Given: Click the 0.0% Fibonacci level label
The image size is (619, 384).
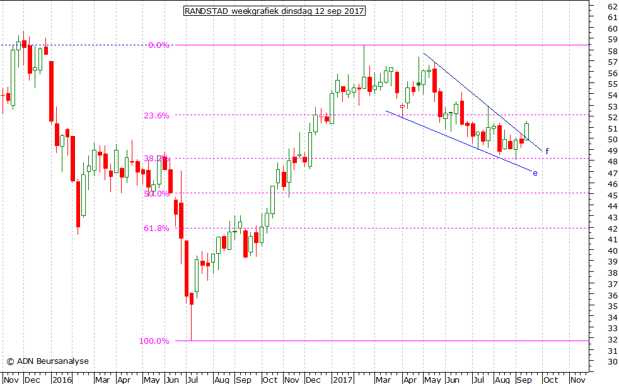Looking at the screenshot, I should click(159, 45).
